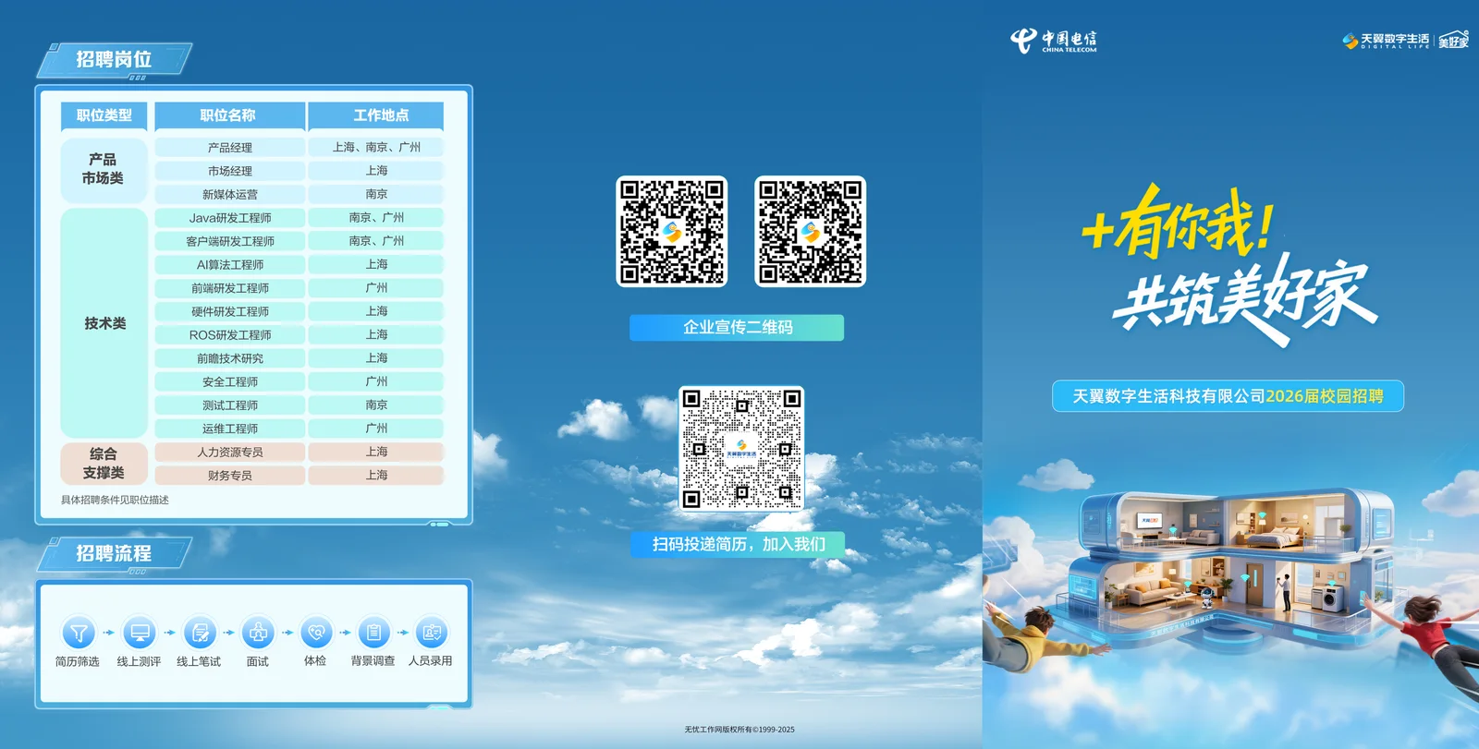The image size is (1479, 749).
Task: Click the 产品市场类 category cell
Action: pyautogui.click(x=104, y=170)
